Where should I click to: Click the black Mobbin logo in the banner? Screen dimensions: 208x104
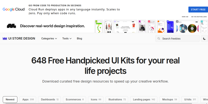click(x=11, y=26)
